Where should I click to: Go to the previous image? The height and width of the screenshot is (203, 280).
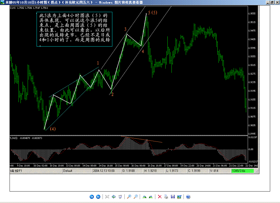pyautogui.click(x=92, y=197)
